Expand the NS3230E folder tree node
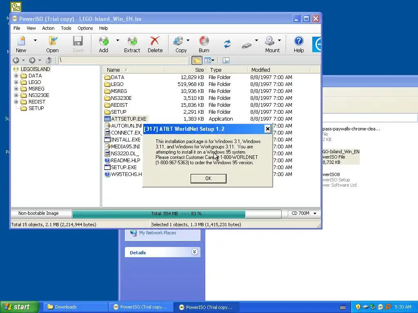Image resolution: width=418 pixels, height=313 pixels. coord(16,95)
